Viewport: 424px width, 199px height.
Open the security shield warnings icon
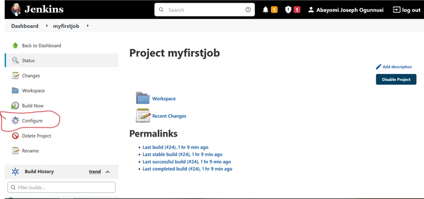tap(288, 10)
